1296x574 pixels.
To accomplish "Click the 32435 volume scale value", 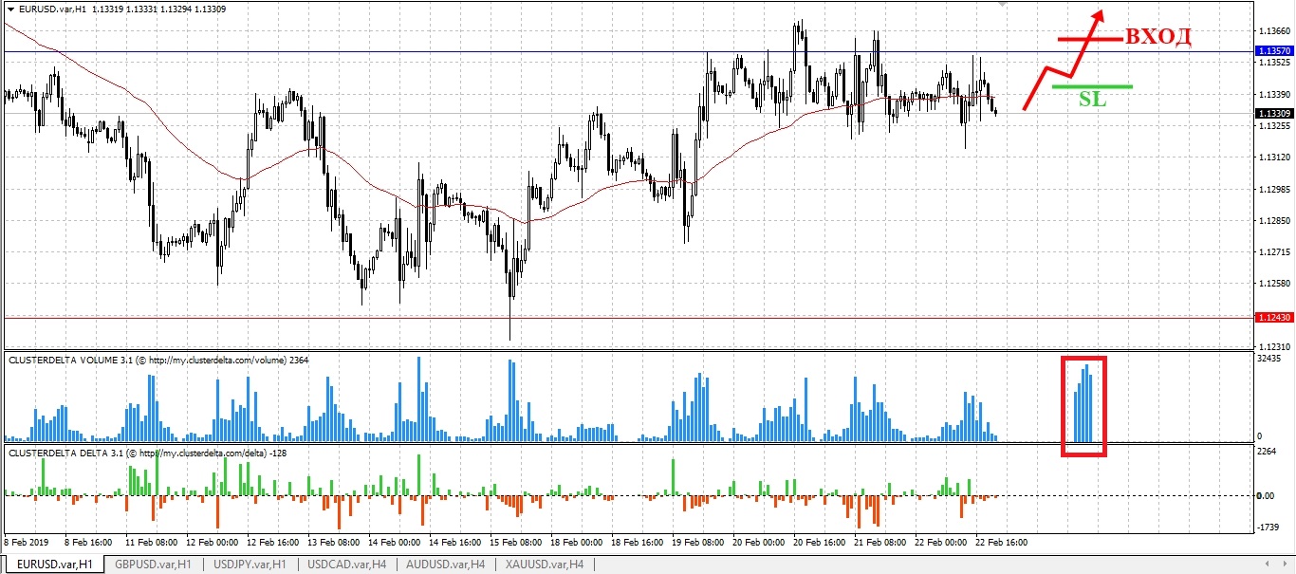I will 1268,359.
